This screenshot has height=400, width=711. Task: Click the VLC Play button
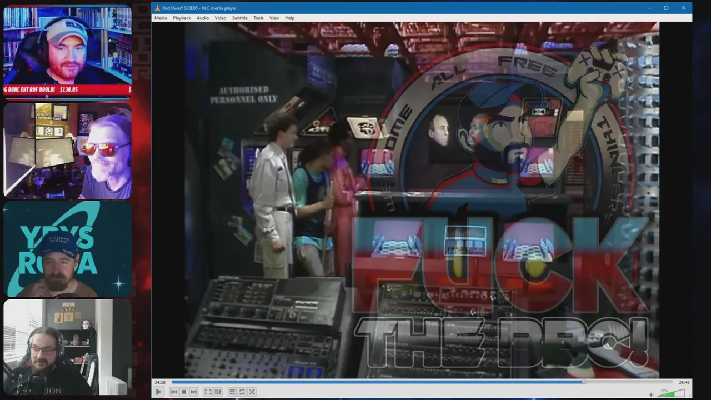pos(158,392)
